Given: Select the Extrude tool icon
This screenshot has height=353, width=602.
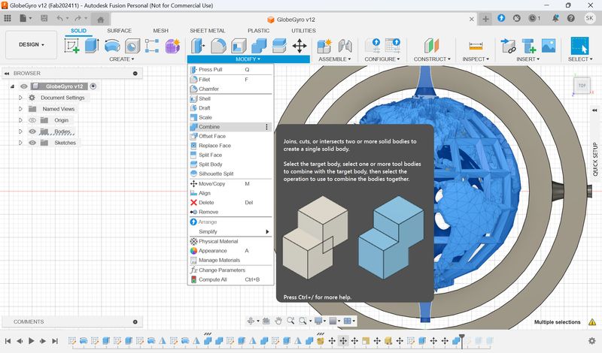Looking at the screenshot, I should 92,46.
